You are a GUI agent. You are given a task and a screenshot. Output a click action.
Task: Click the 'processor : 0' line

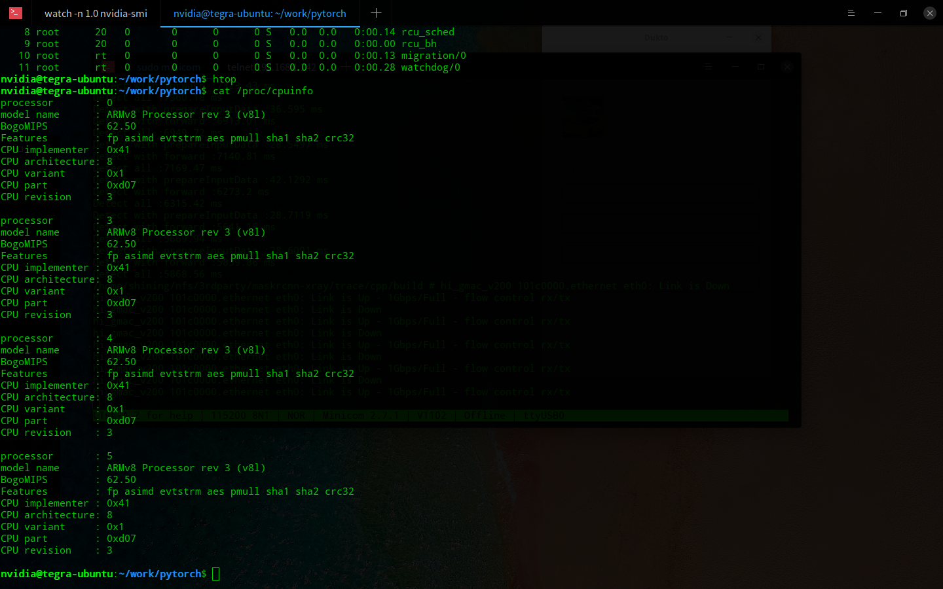pos(57,103)
